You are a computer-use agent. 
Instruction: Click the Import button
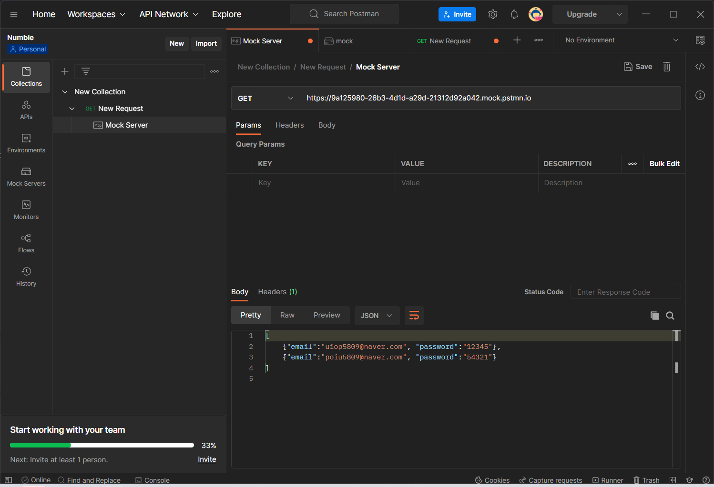pyautogui.click(x=206, y=43)
